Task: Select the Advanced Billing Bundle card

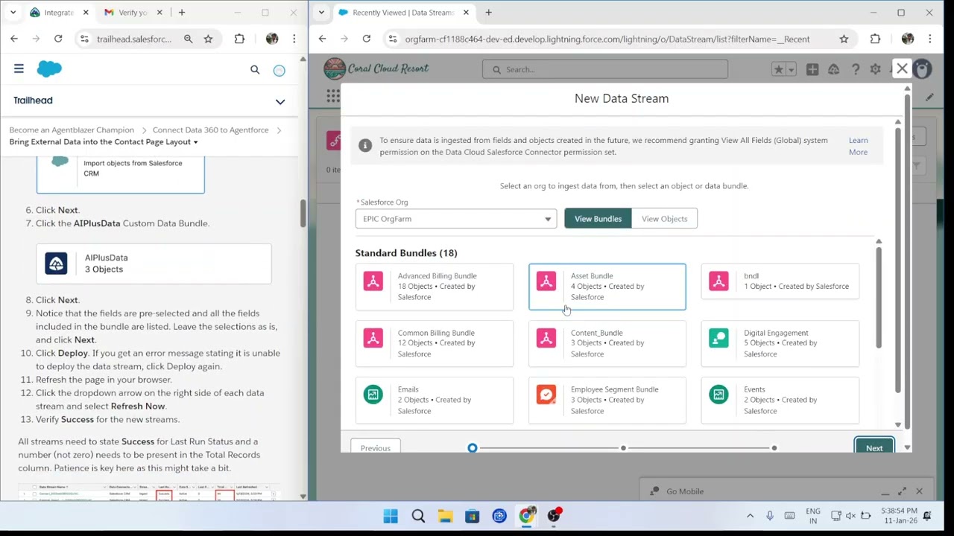Action: click(435, 287)
